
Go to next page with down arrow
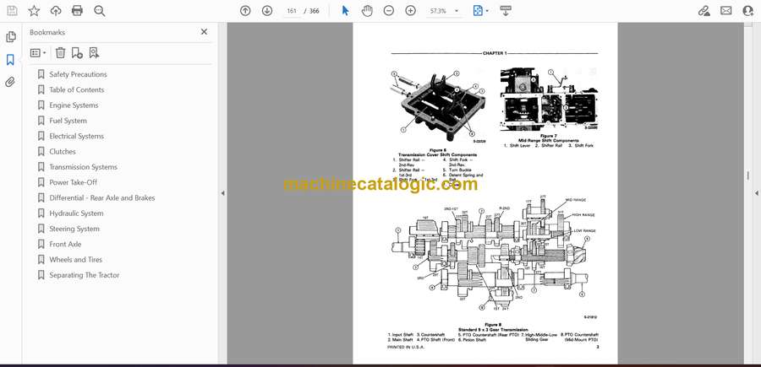[267, 11]
